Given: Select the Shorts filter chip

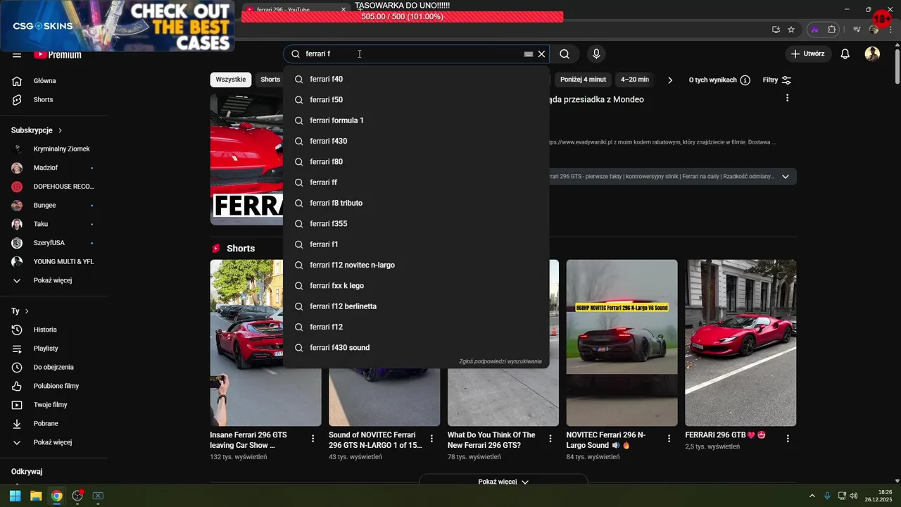Looking at the screenshot, I should 270,80.
